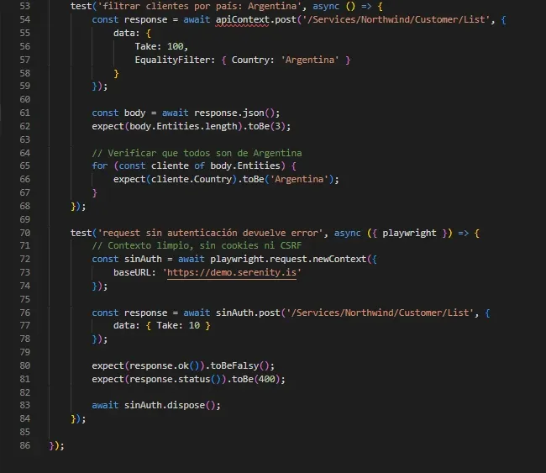Viewport: 546px width, 473px height.
Task: Click cliente.Country in the expect call
Action: (x=192, y=180)
